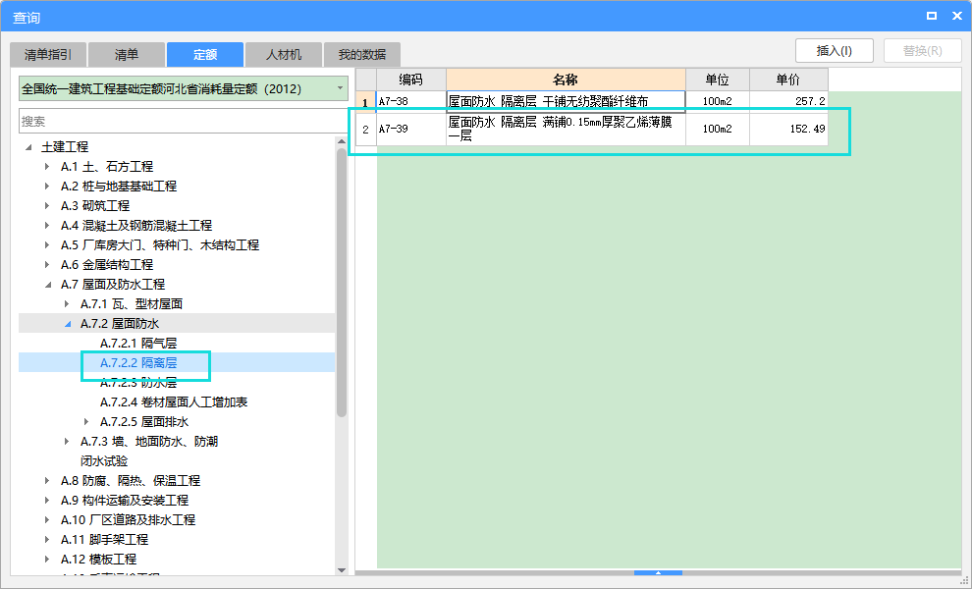
Task: Click the 单位 column header
Action: pos(718,80)
